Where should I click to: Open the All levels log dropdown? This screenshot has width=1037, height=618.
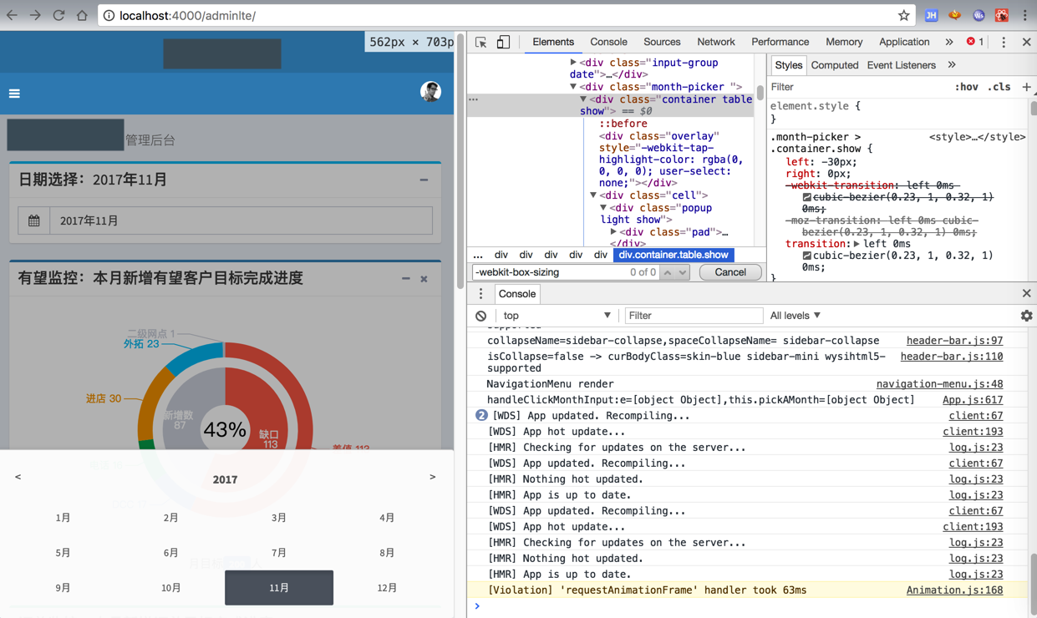click(x=796, y=316)
